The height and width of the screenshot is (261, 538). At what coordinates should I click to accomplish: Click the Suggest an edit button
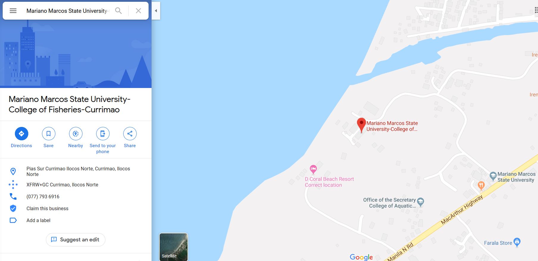[76, 240]
